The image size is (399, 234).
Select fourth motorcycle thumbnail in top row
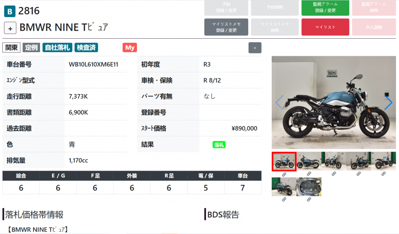click(x=359, y=161)
